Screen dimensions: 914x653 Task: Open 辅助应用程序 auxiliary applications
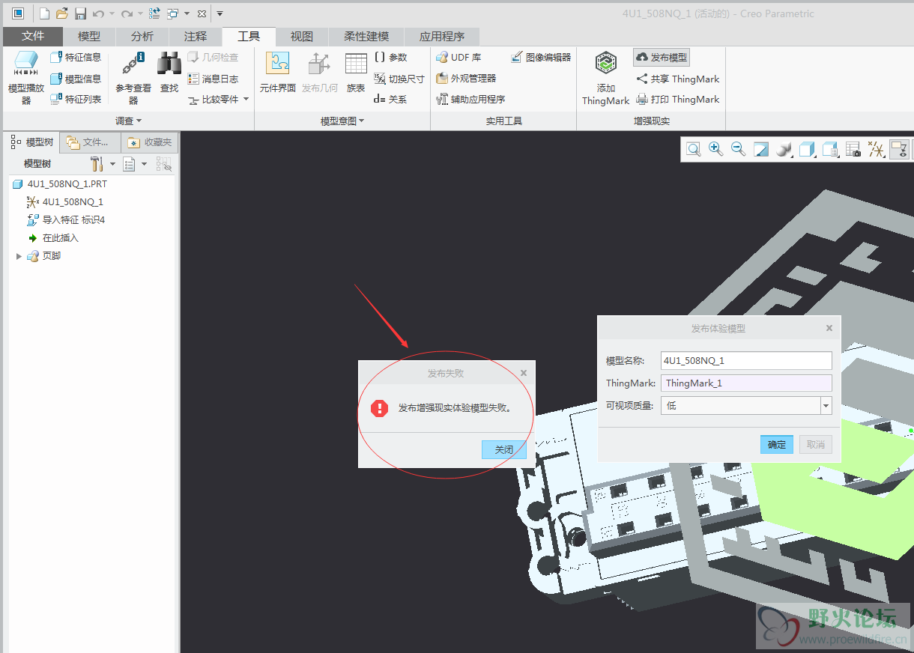470,99
